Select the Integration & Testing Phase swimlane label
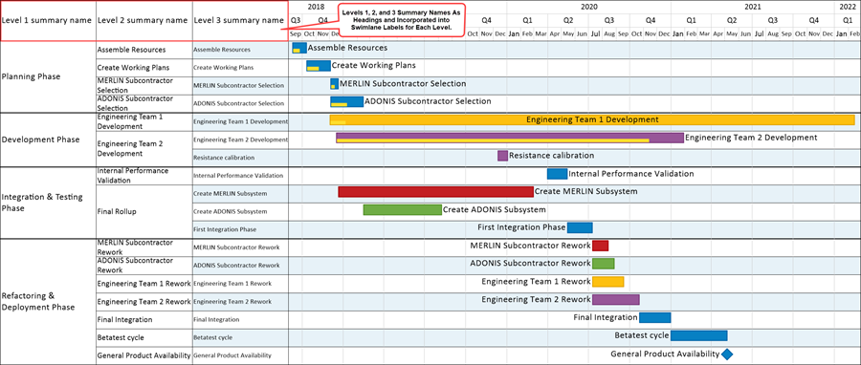861x365 pixels. point(41,203)
